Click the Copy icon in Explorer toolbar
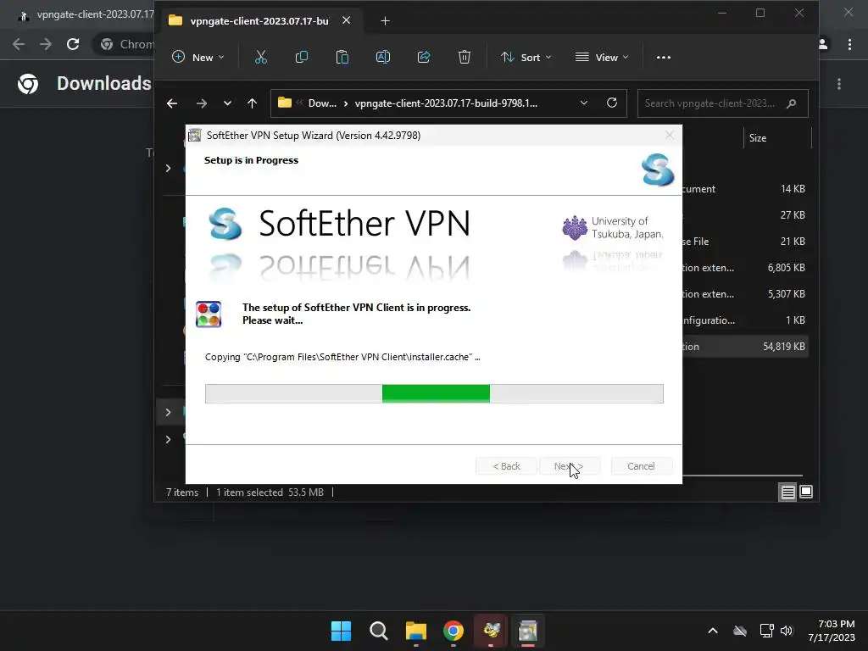Screen dimensions: 868x651 click(301, 57)
